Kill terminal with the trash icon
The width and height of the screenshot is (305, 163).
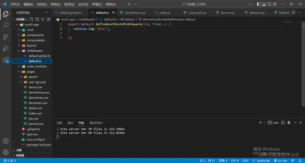(x=289, y=123)
